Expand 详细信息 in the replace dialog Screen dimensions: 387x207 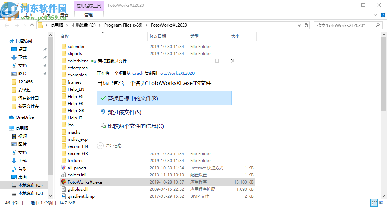111,145
